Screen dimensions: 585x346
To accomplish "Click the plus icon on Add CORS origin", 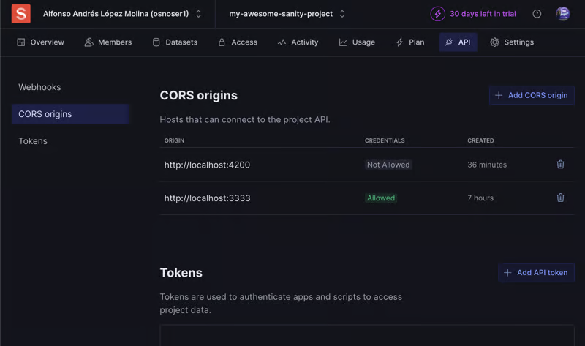I will [x=499, y=95].
